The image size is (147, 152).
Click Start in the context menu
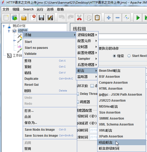[x=49, y=42]
